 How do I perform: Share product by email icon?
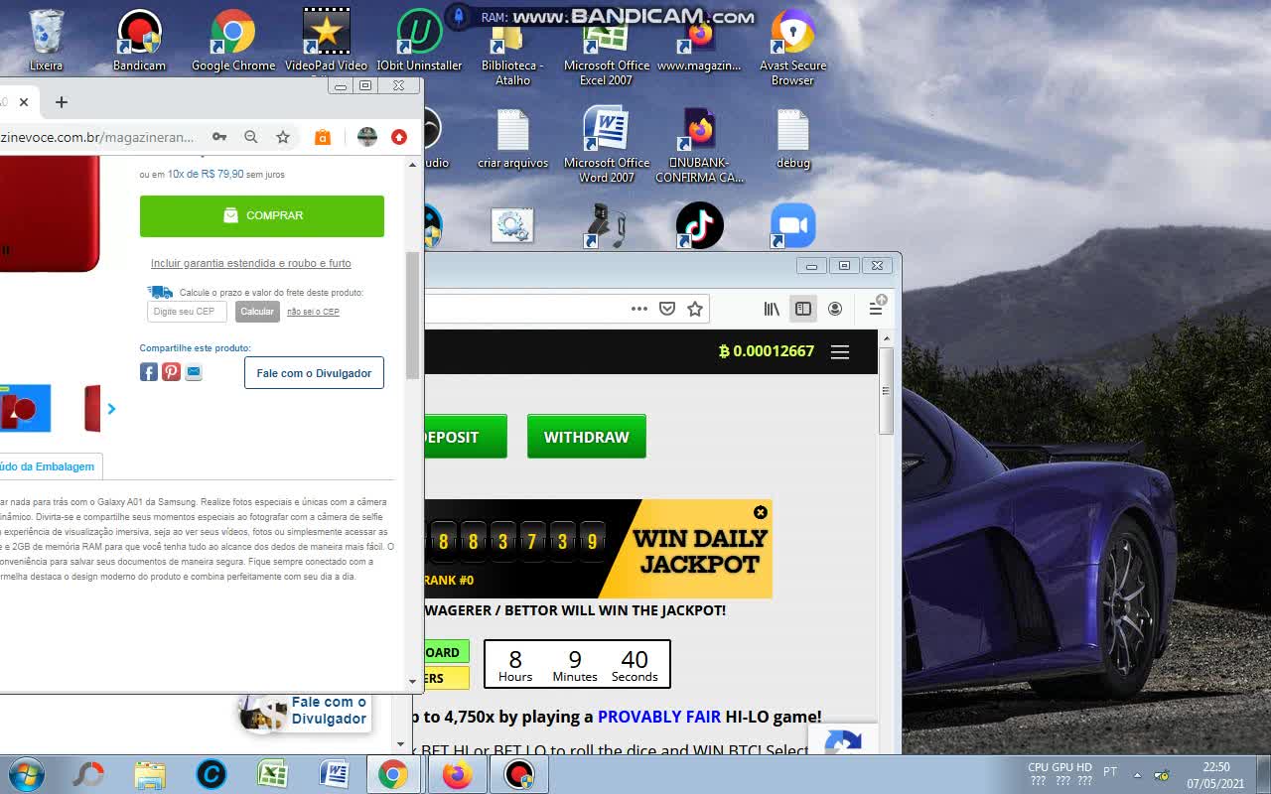point(194,372)
